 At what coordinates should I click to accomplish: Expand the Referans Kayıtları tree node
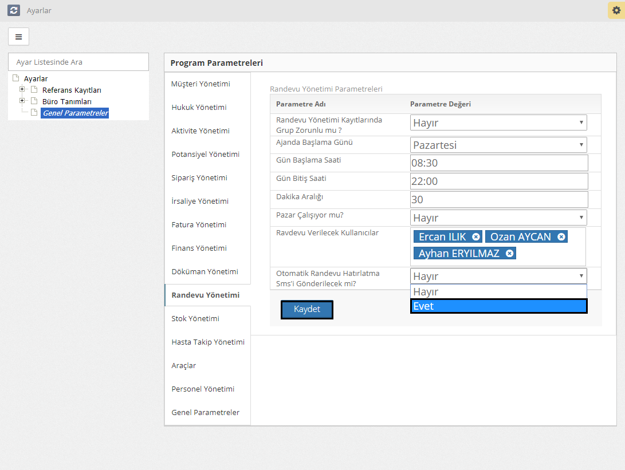point(22,89)
